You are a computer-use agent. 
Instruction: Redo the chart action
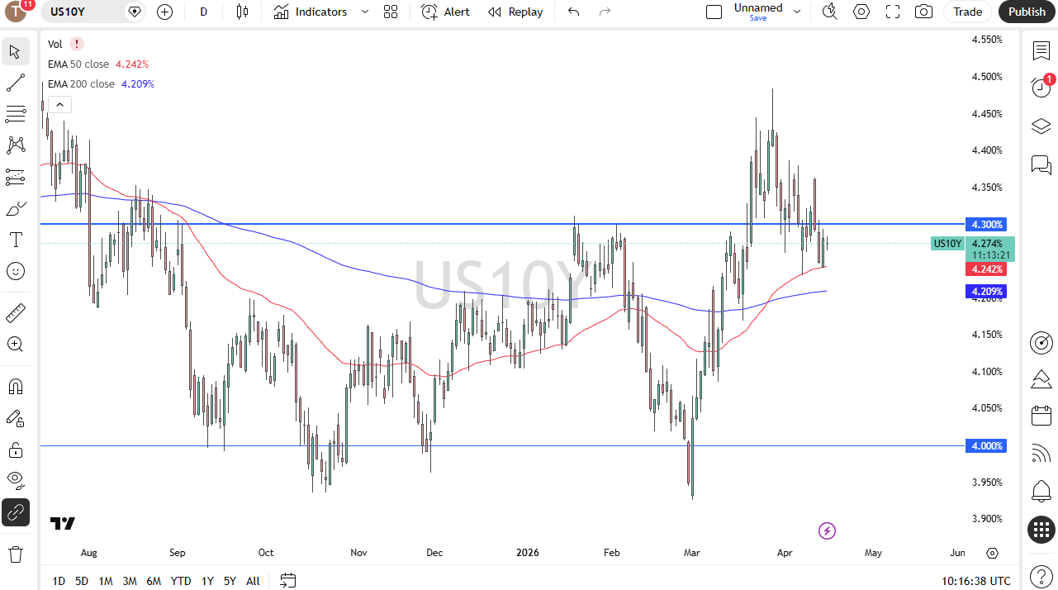(605, 12)
